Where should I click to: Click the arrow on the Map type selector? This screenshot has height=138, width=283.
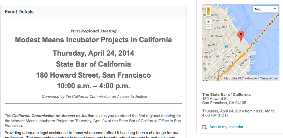tap(275, 9)
